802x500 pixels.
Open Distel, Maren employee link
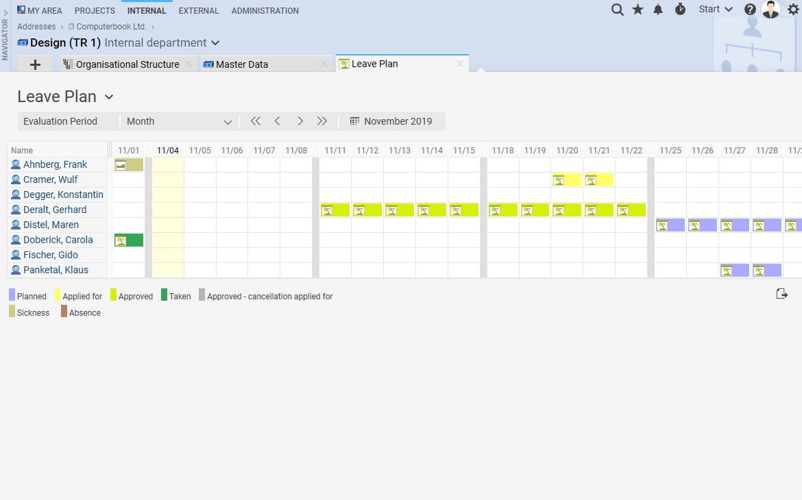(x=51, y=225)
